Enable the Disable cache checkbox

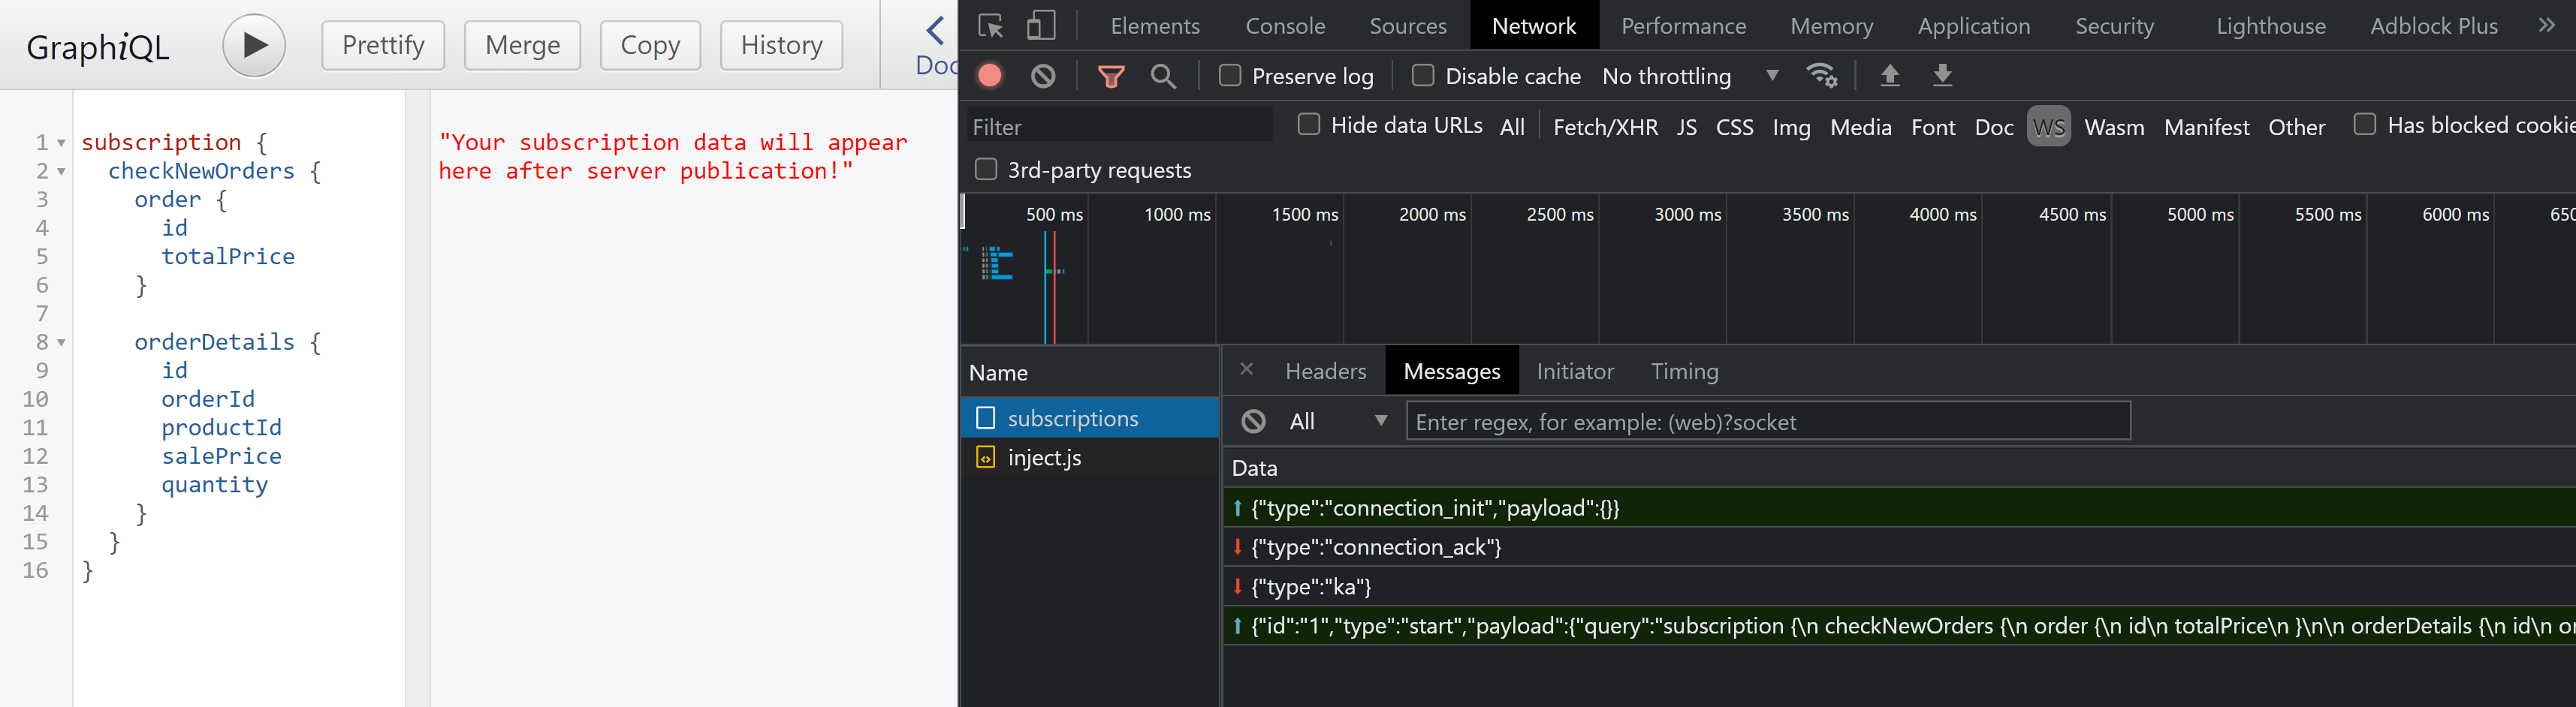click(1423, 76)
